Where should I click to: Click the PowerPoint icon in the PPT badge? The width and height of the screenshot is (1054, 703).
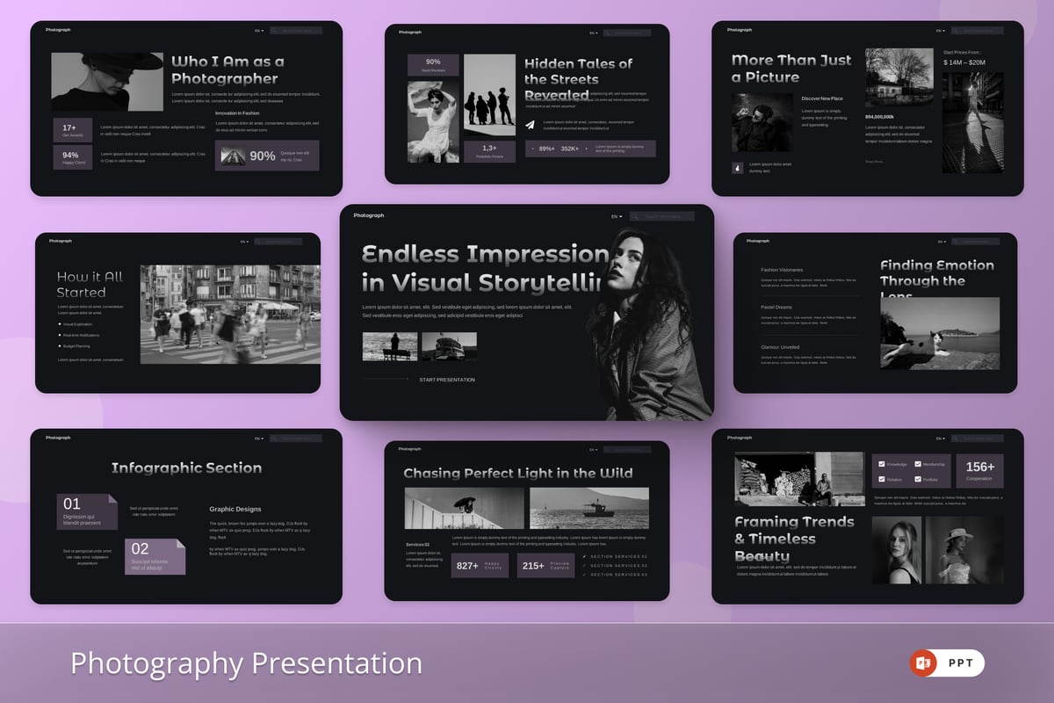pyautogui.click(x=921, y=663)
